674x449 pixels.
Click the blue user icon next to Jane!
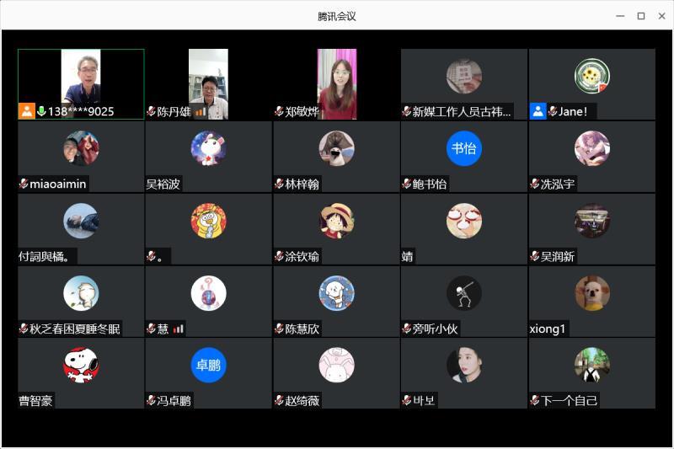[538, 111]
